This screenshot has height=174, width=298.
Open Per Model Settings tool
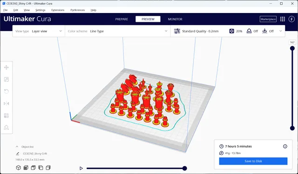(6, 116)
